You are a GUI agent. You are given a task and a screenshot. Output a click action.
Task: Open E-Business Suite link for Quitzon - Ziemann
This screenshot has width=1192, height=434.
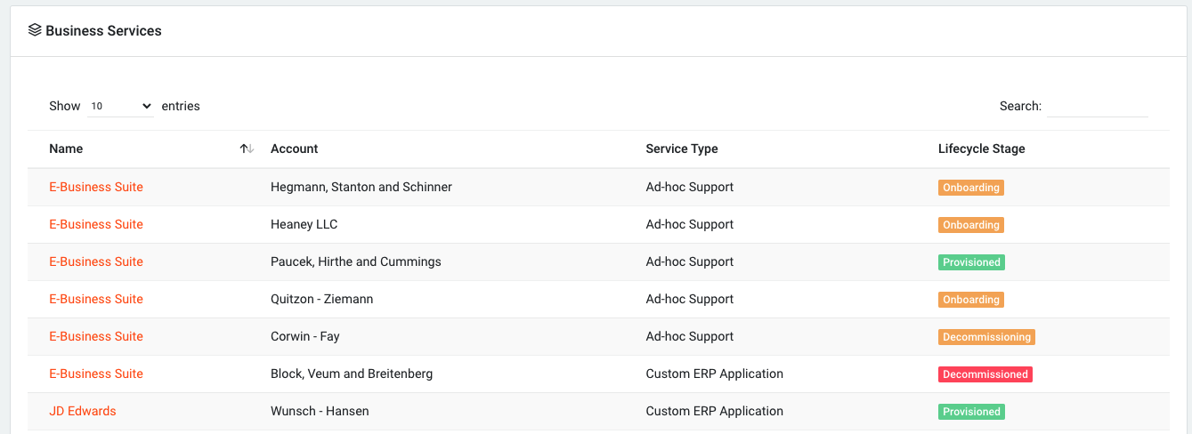point(96,299)
